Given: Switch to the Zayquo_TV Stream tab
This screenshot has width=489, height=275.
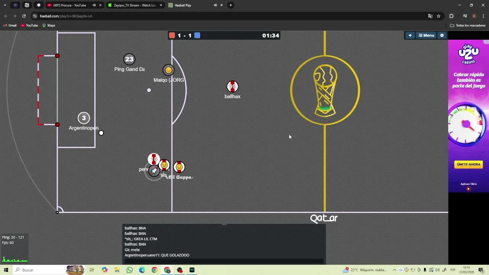Looking at the screenshot, I should pyautogui.click(x=135, y=5).
